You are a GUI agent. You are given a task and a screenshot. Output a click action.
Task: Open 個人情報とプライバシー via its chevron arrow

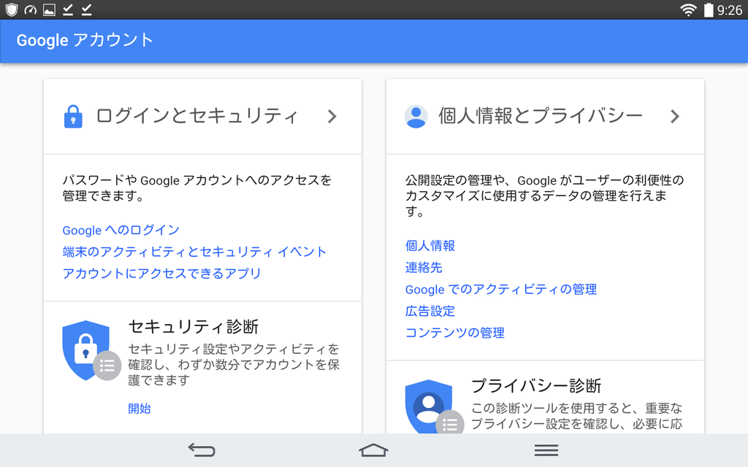pyautogui.click(x=674, y=116)
